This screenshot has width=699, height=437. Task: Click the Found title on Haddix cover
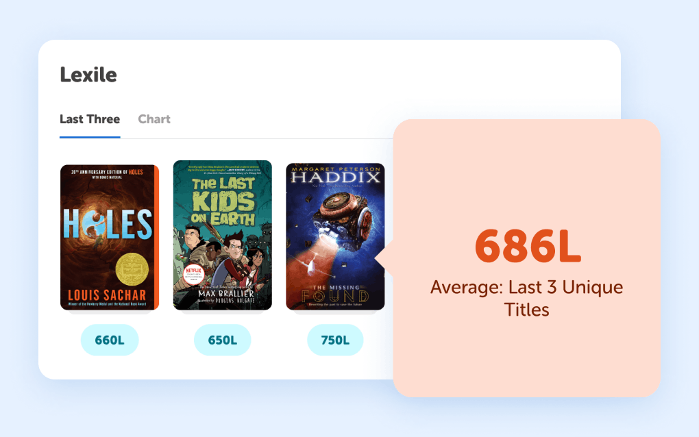(335, 296)
